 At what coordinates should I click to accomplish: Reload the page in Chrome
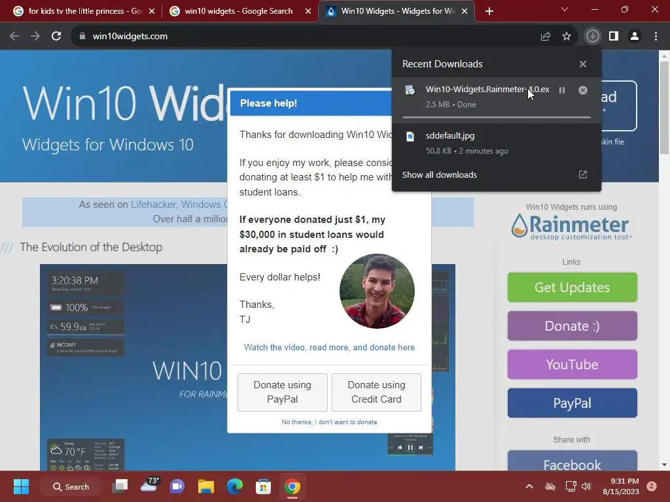[56, 37]
